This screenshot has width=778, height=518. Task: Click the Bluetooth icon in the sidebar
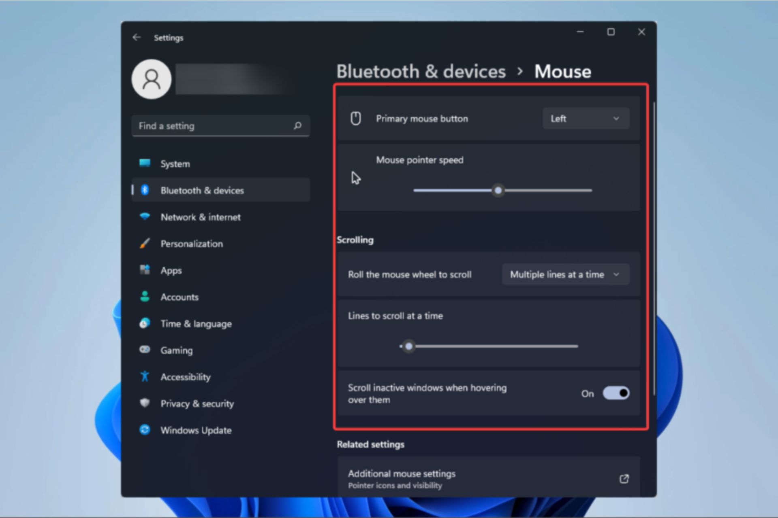click(x=145, y=190)
